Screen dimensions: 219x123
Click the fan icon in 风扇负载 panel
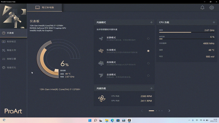click(x=102, y=98)
